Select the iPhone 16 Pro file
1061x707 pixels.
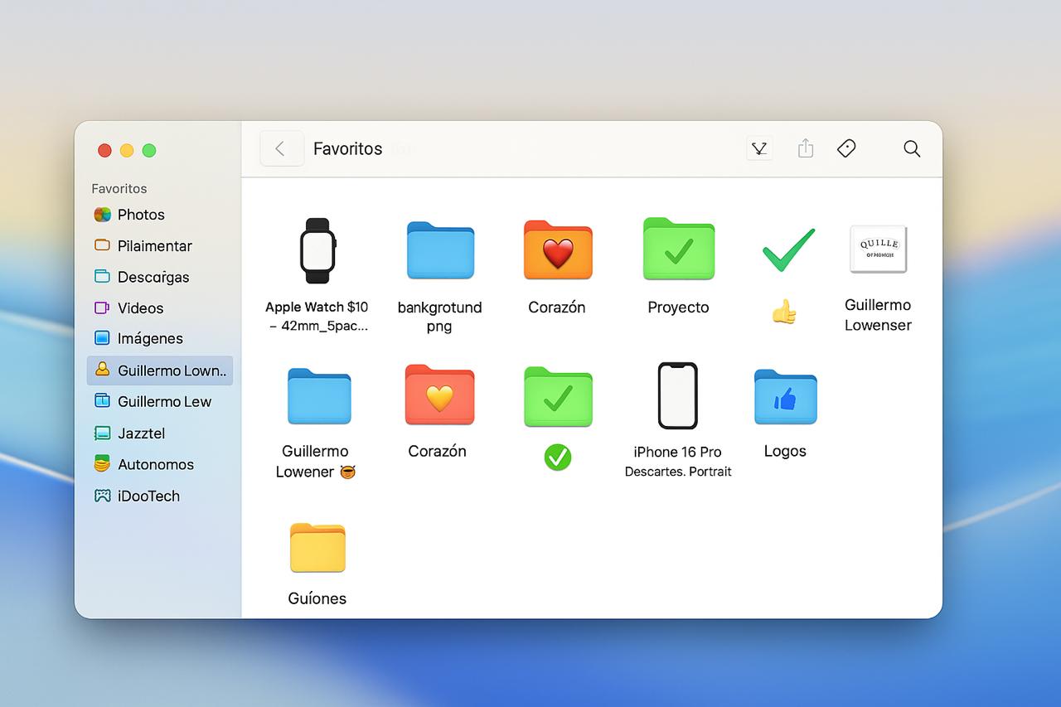(677, 396)
